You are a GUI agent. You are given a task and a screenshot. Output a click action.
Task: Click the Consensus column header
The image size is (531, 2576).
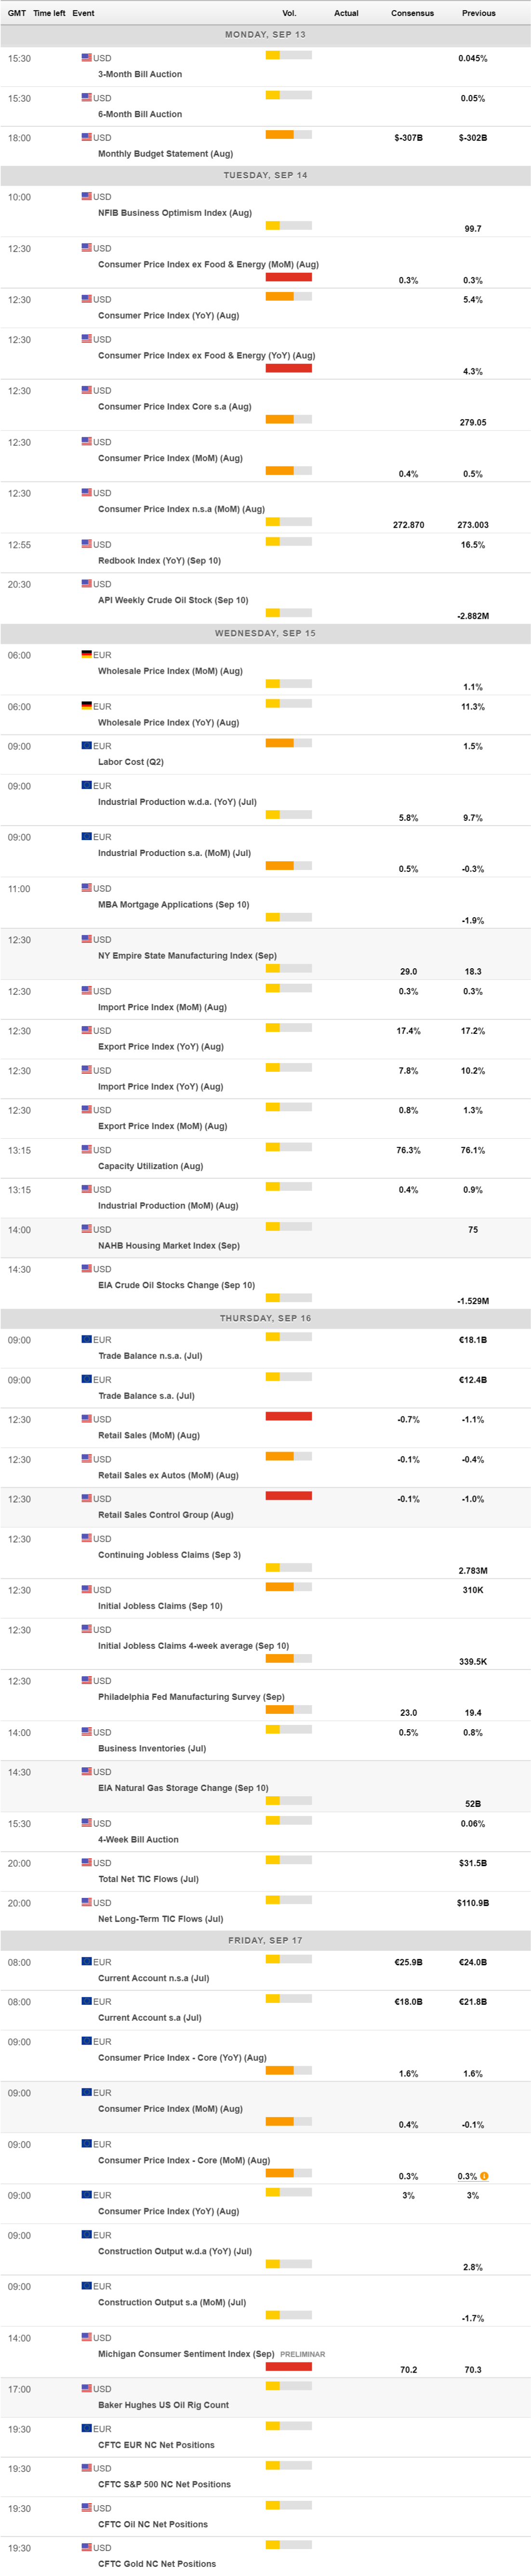pos(412,13)
